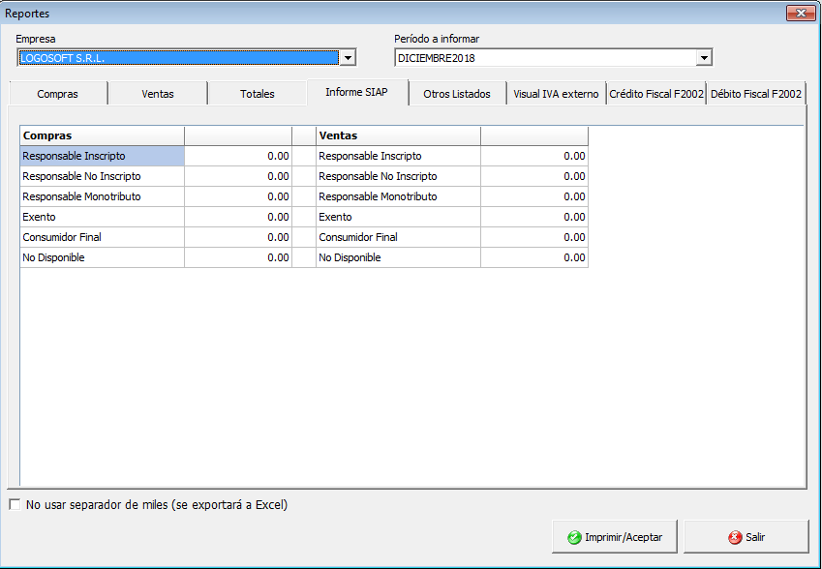Open the Crédito Fiscal F2002 tab

pos(655,94)
